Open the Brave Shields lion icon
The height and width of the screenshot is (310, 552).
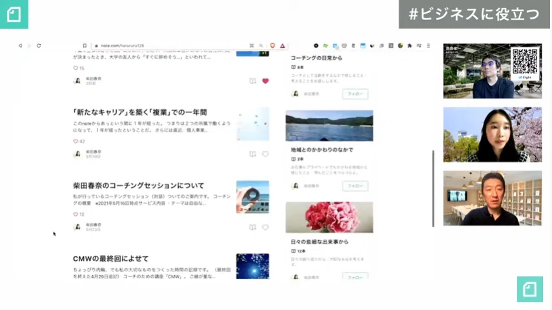[272, 46]
